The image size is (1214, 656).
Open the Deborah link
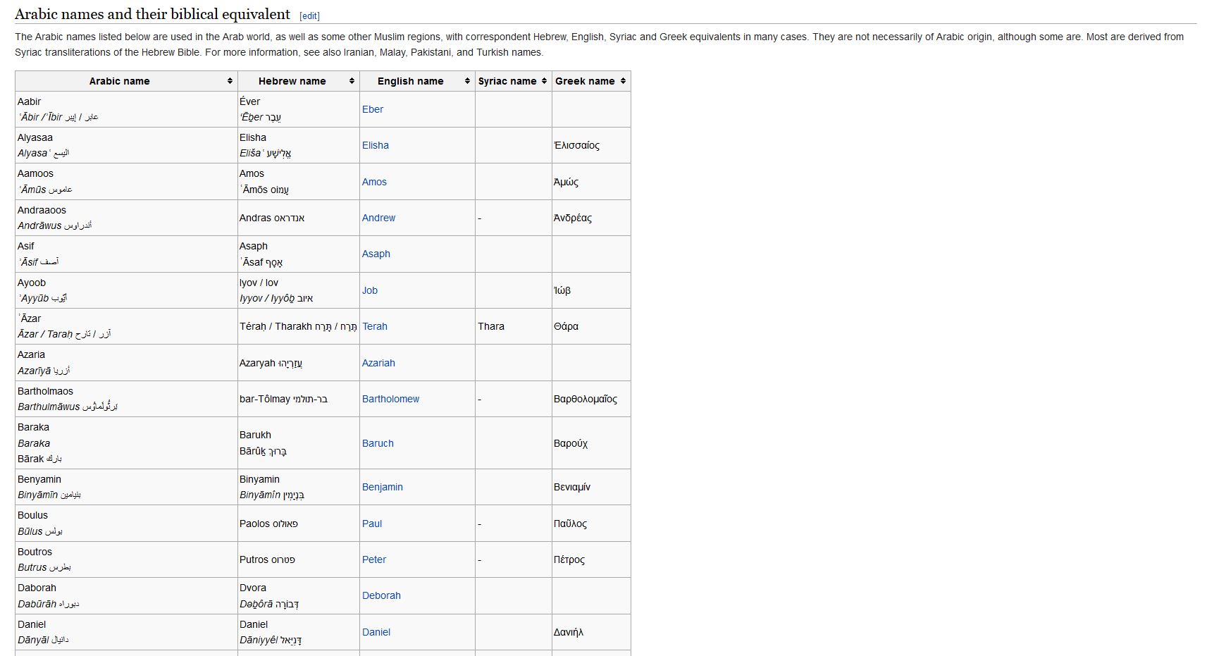(x=381, y=595)
